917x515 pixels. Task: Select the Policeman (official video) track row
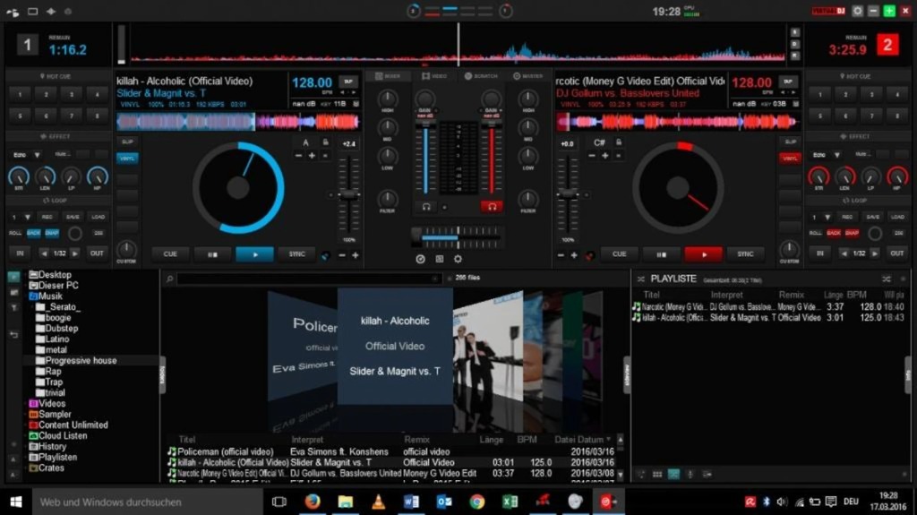coord(390,451)
